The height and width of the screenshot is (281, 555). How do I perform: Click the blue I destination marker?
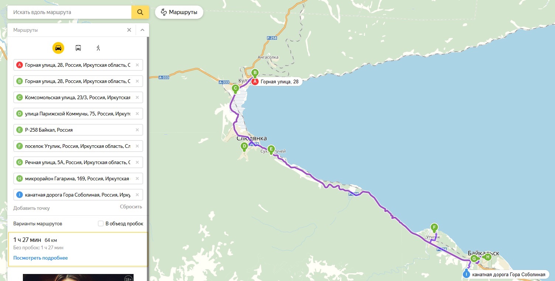coord(466,274)
